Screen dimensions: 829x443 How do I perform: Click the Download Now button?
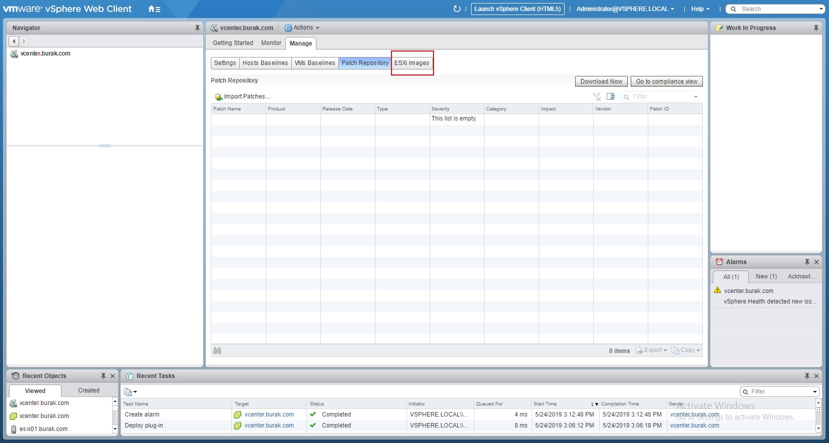(601, 81)
